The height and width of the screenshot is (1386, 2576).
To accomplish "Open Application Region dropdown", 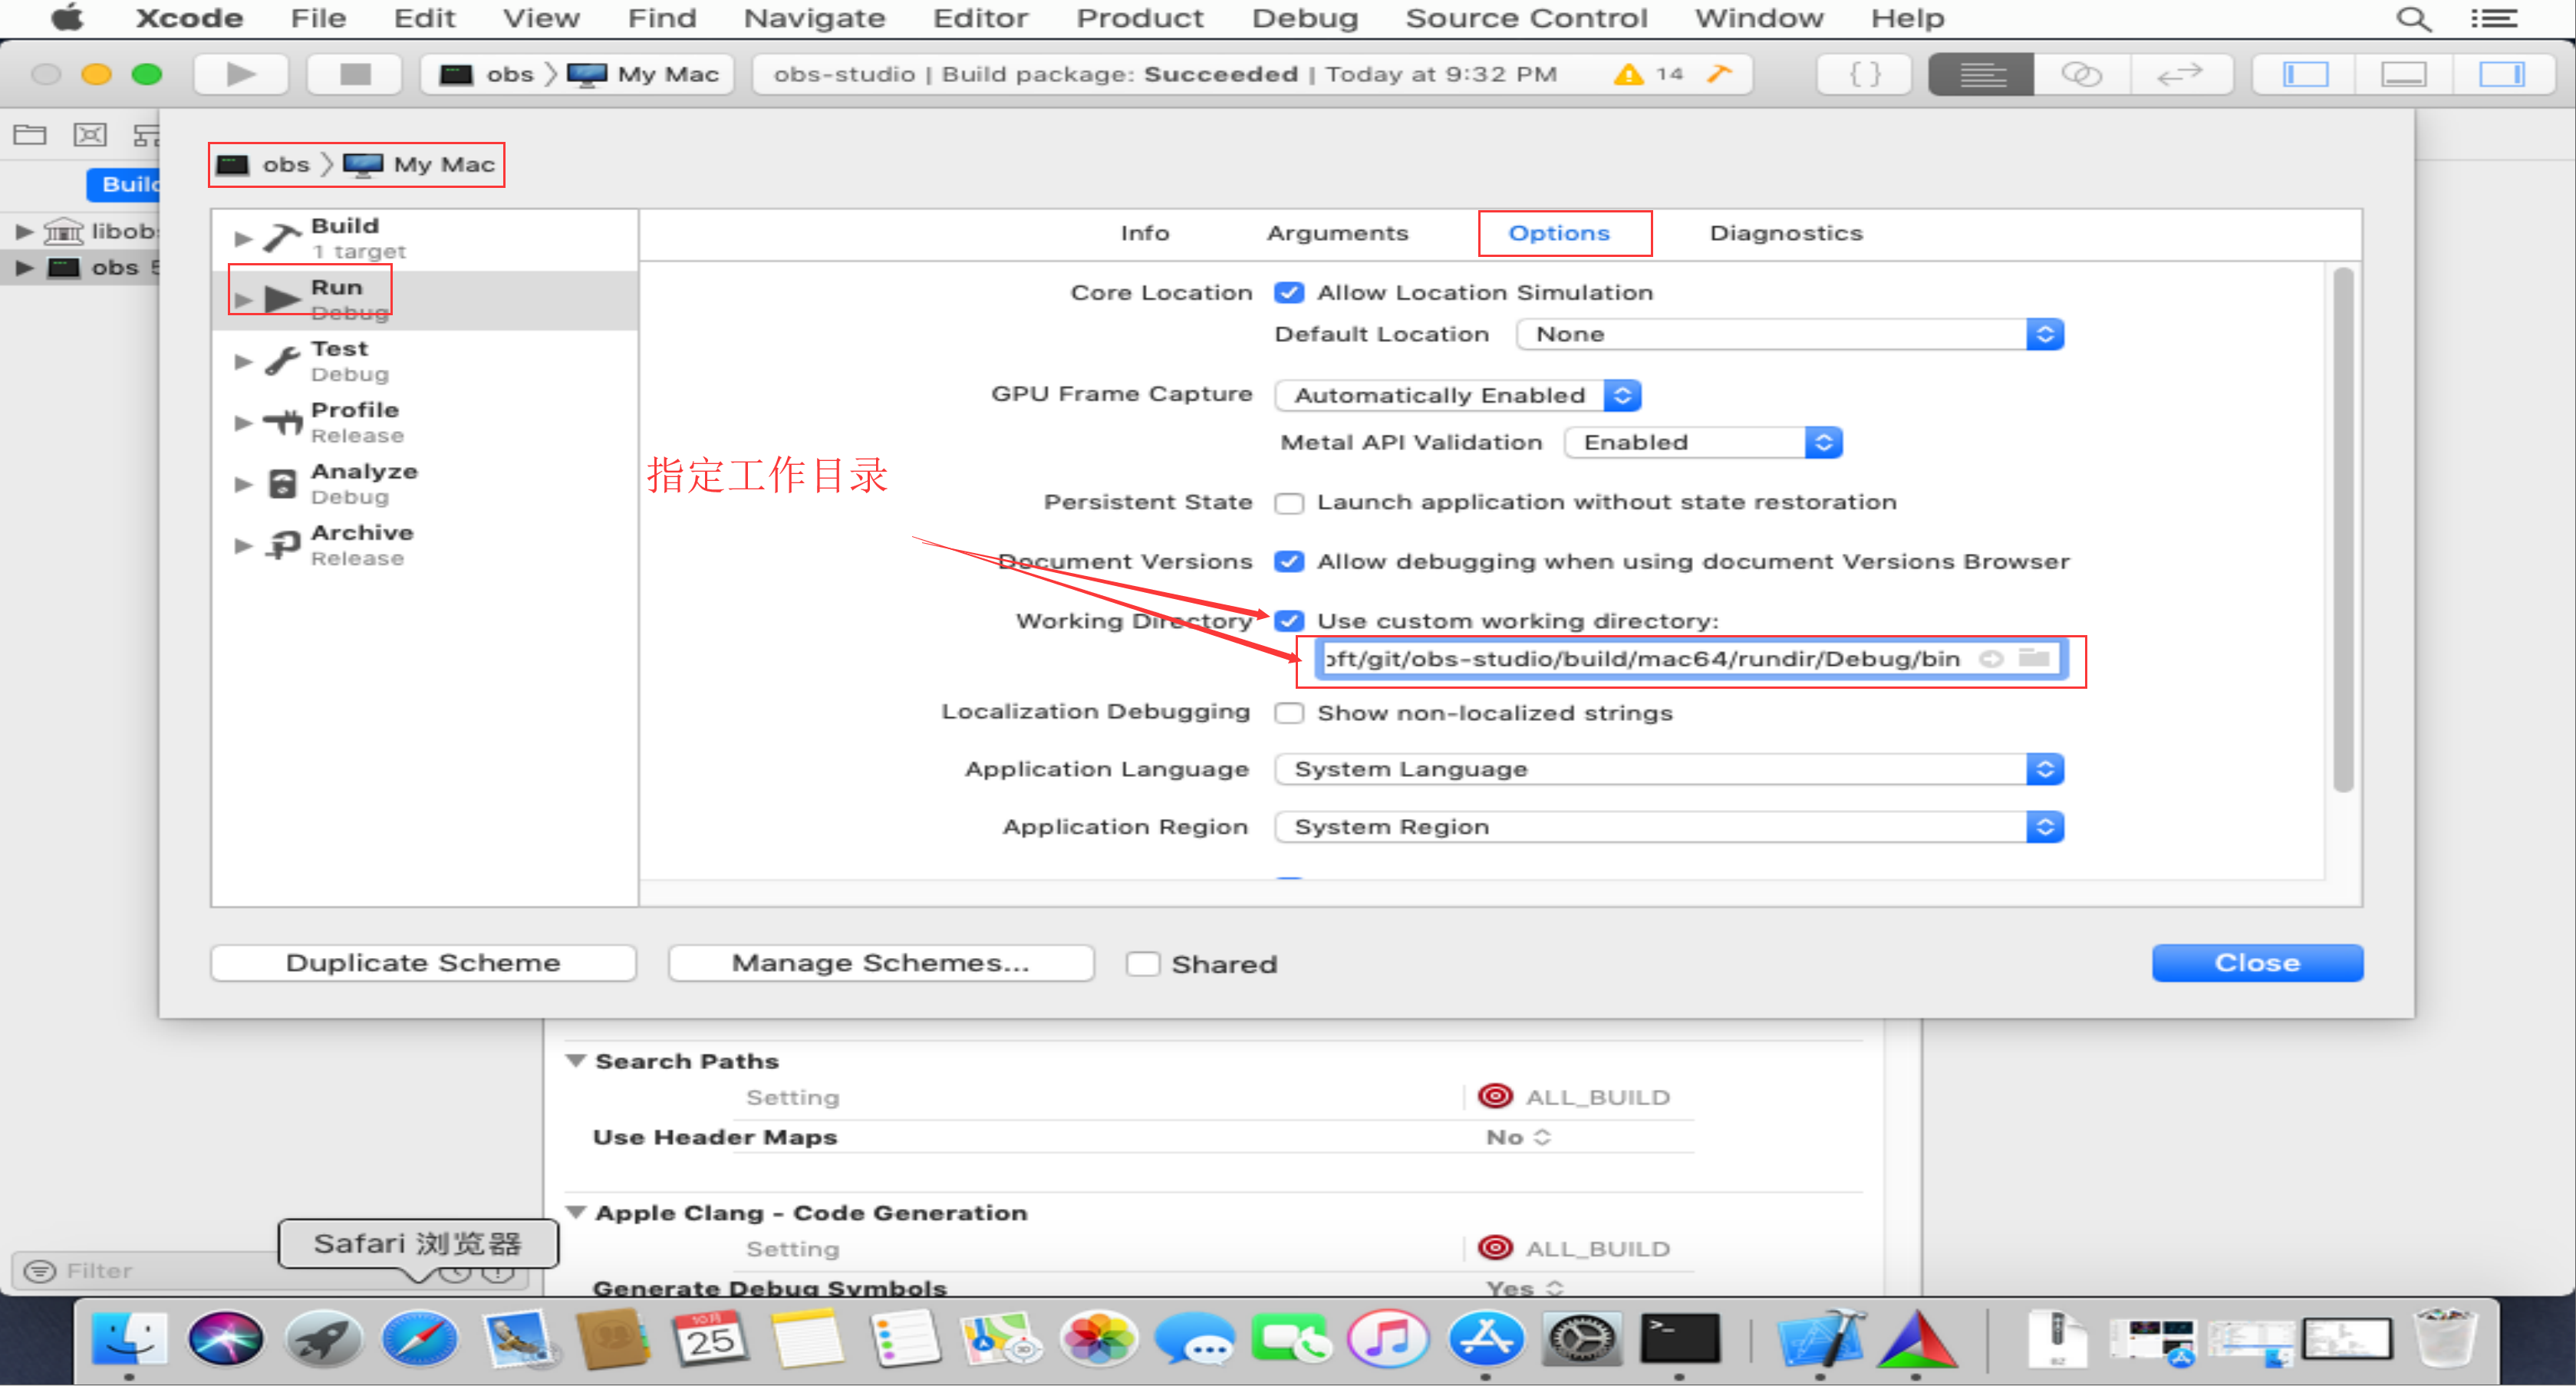I will [x=1669, y=827].
